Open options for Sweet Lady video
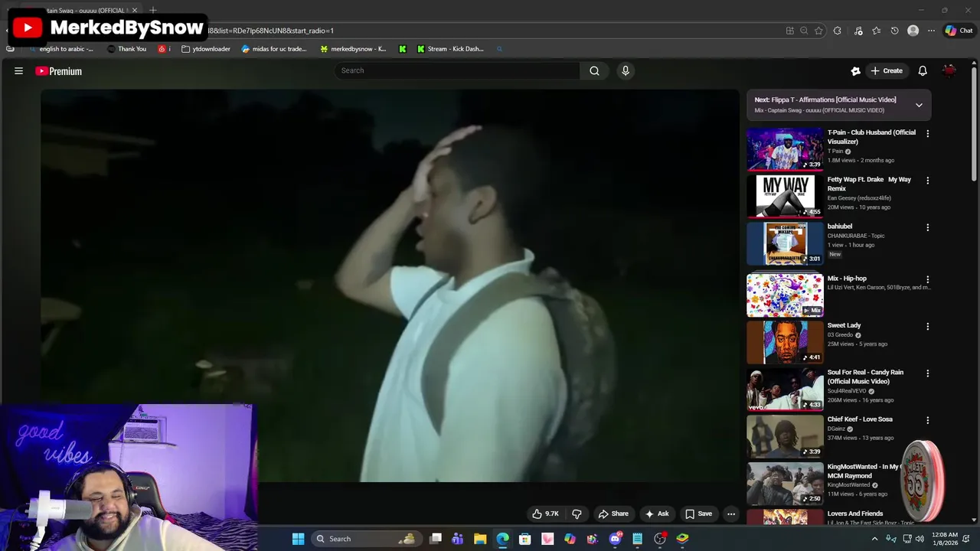The height and width of the screenshot is (551, 980). [927, 326]
